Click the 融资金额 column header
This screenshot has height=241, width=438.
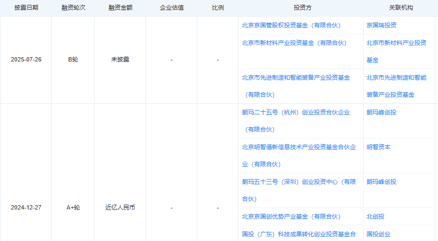[x=120, y=8]
